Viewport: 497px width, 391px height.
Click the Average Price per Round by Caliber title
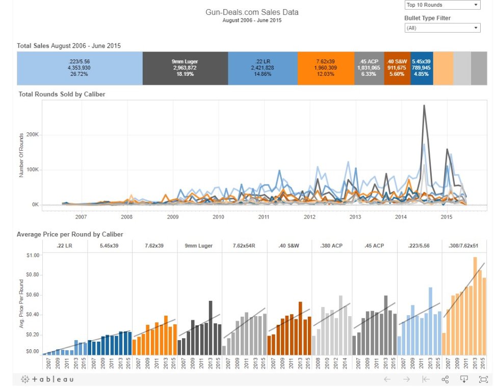(70, 234)
